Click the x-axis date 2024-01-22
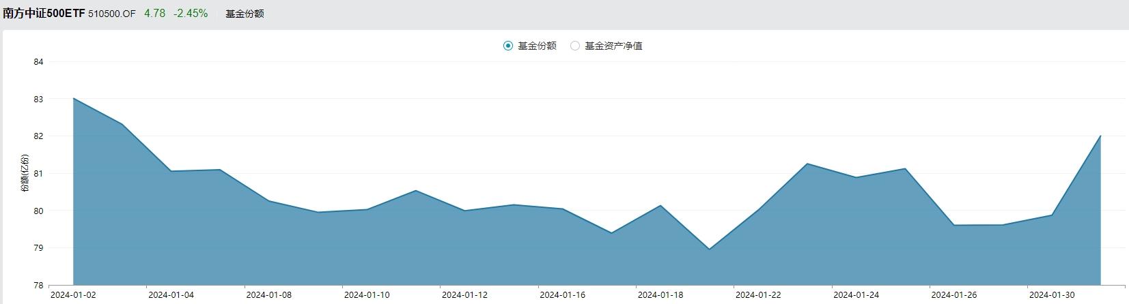 click(x=758, y=295)
